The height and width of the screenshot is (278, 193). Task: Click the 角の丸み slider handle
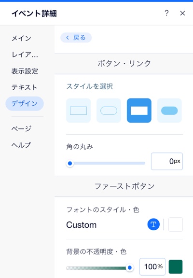pyautogui.click(x=70, y=163)
